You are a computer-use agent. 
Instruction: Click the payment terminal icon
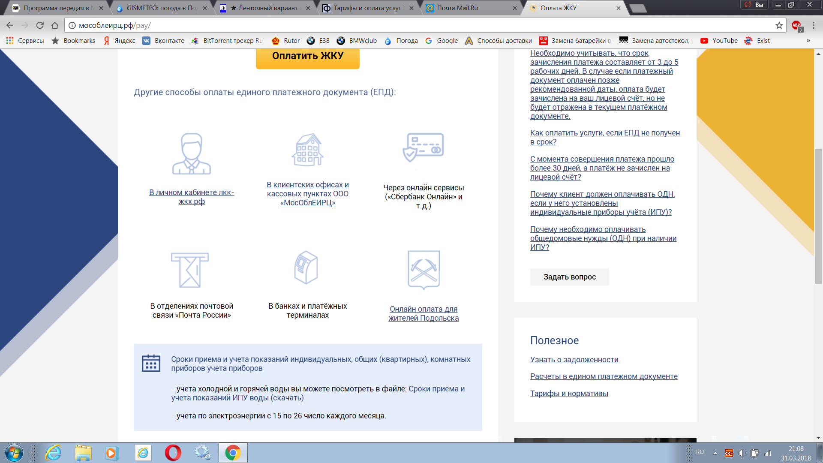306,268
